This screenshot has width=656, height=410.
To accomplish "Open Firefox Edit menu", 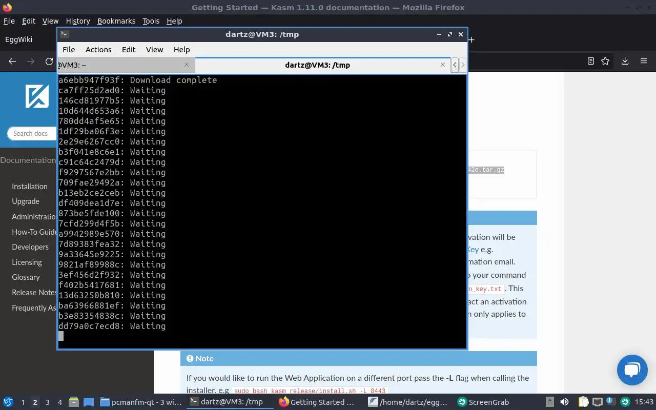I will tap(29, 21).
